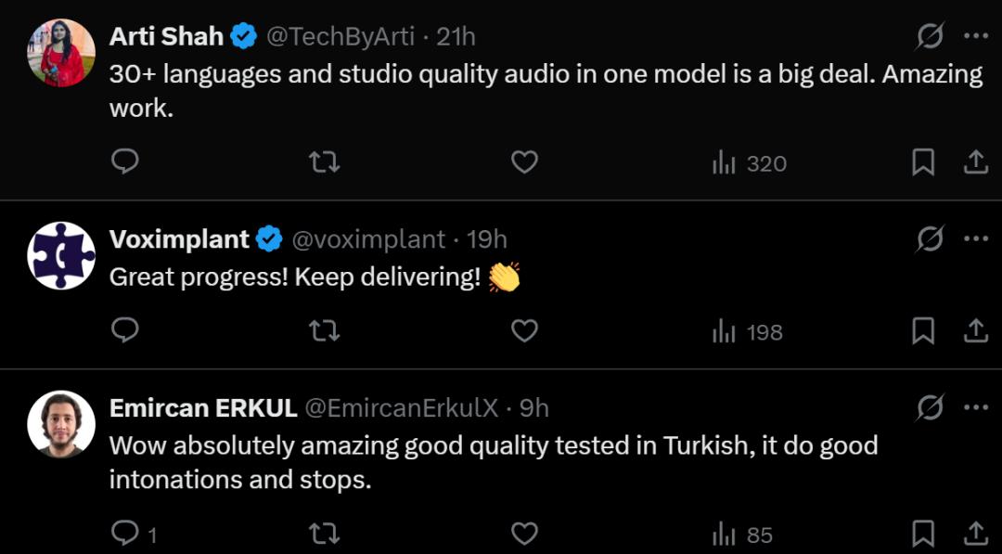Reply to Arti Shah's tweet
Screen dimensions: 1002x554
(x=124, y=162)
